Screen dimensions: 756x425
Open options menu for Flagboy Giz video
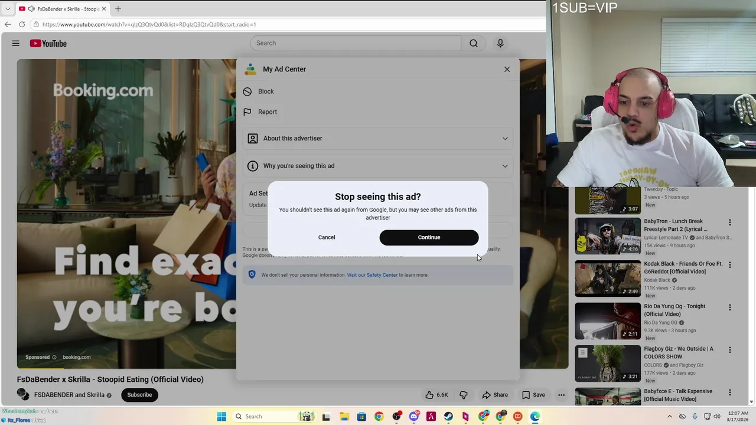coord(729,350)
